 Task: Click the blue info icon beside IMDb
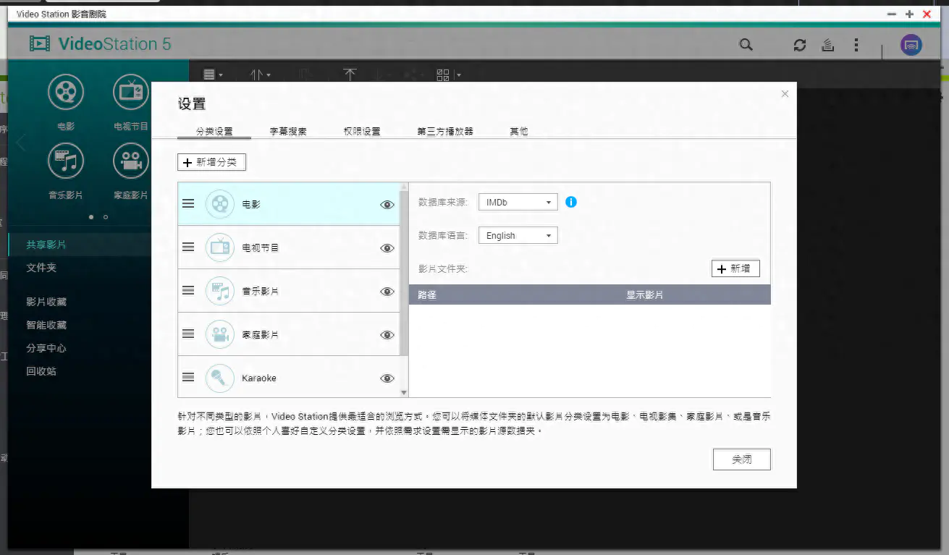571,202
